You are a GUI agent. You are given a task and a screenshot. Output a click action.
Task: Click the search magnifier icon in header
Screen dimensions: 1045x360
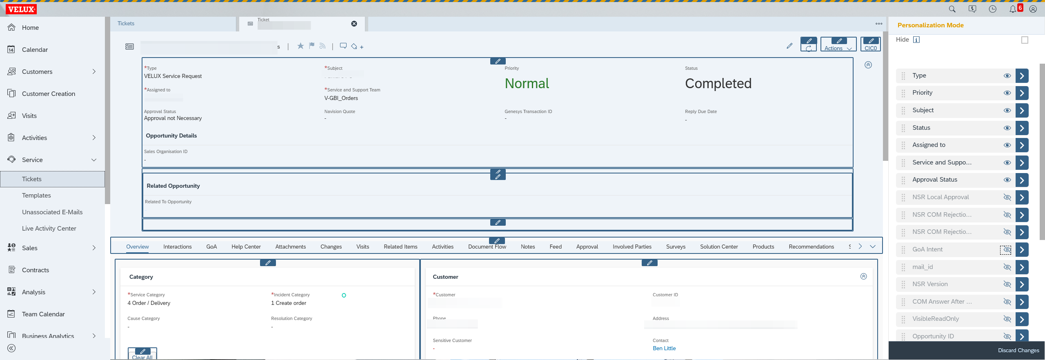pyautogui.click(x=952, y=9)
